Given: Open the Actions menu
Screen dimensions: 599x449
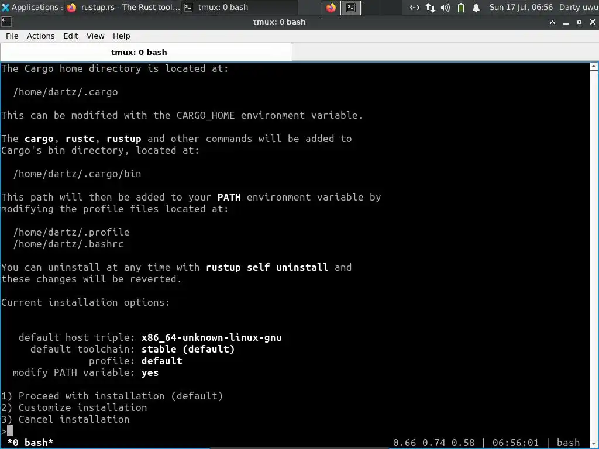Looking at the screenshot, I should [40, 36].
